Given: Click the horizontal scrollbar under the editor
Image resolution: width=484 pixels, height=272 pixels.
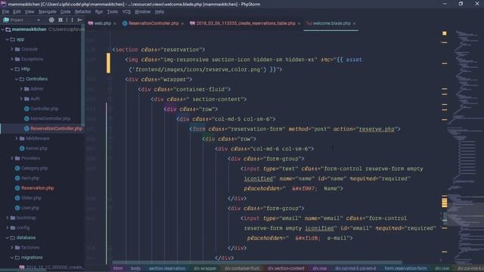Looking at the screenshot, I should (257, 262).
